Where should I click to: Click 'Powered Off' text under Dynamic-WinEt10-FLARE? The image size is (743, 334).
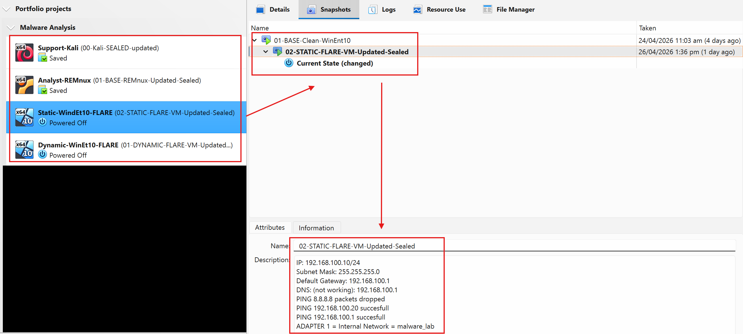(x=68, y=155)
